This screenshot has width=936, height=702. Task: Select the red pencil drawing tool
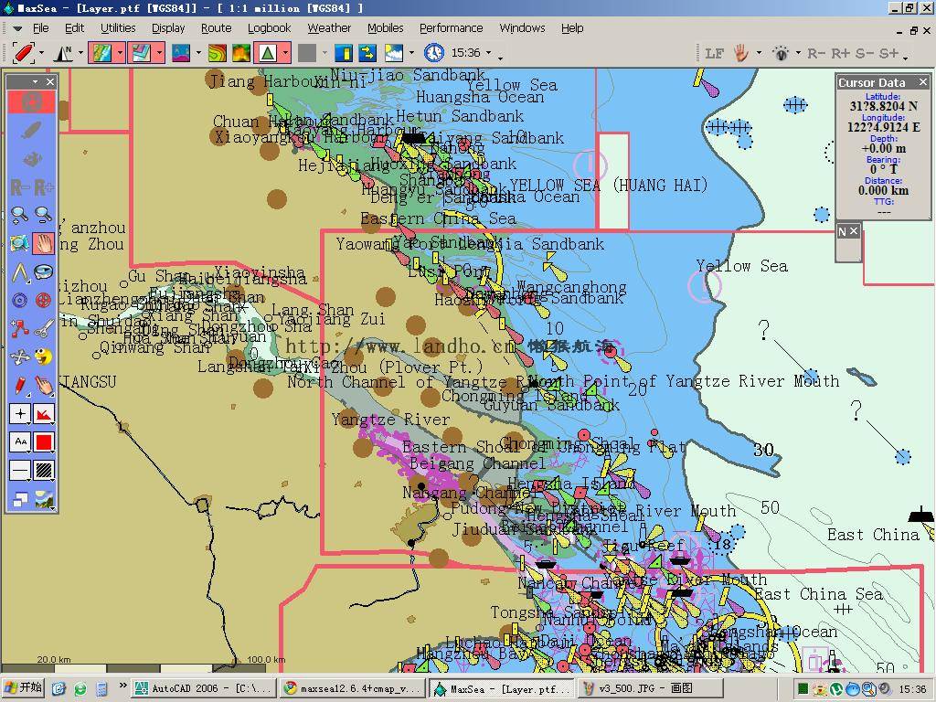[20, 385]
